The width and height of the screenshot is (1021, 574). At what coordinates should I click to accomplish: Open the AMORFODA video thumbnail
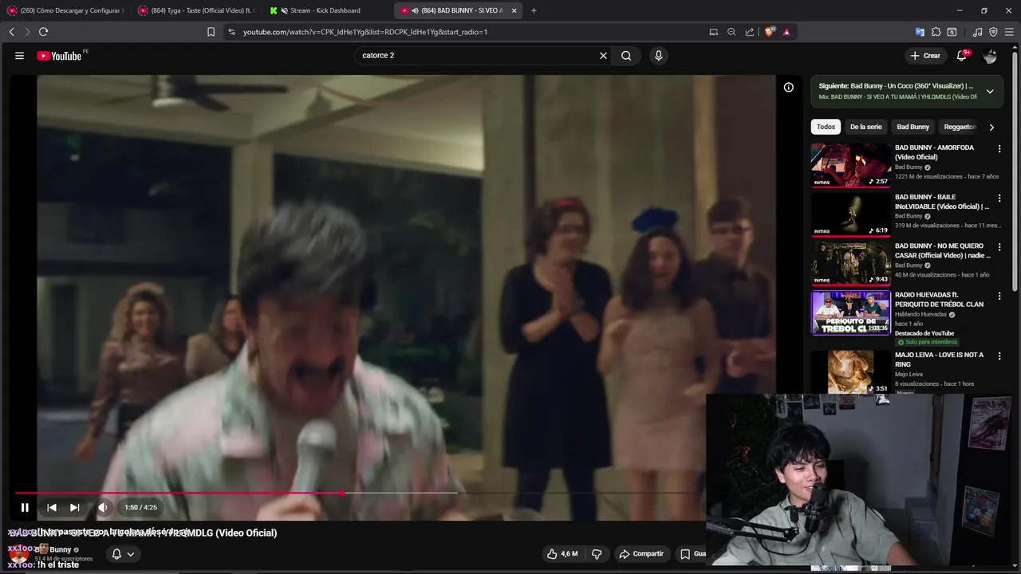pyautogui.click(x=851, y=166)
